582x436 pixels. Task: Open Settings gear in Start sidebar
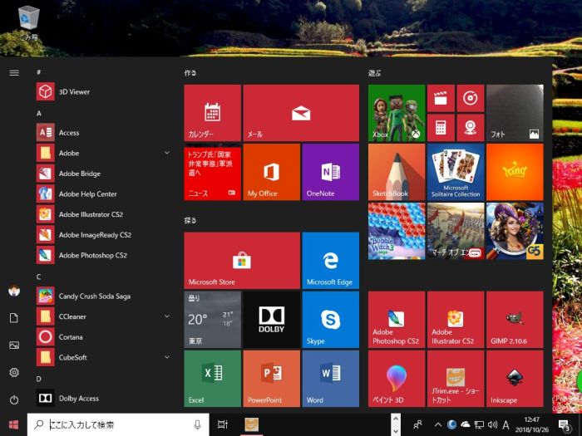pos(14,372)
